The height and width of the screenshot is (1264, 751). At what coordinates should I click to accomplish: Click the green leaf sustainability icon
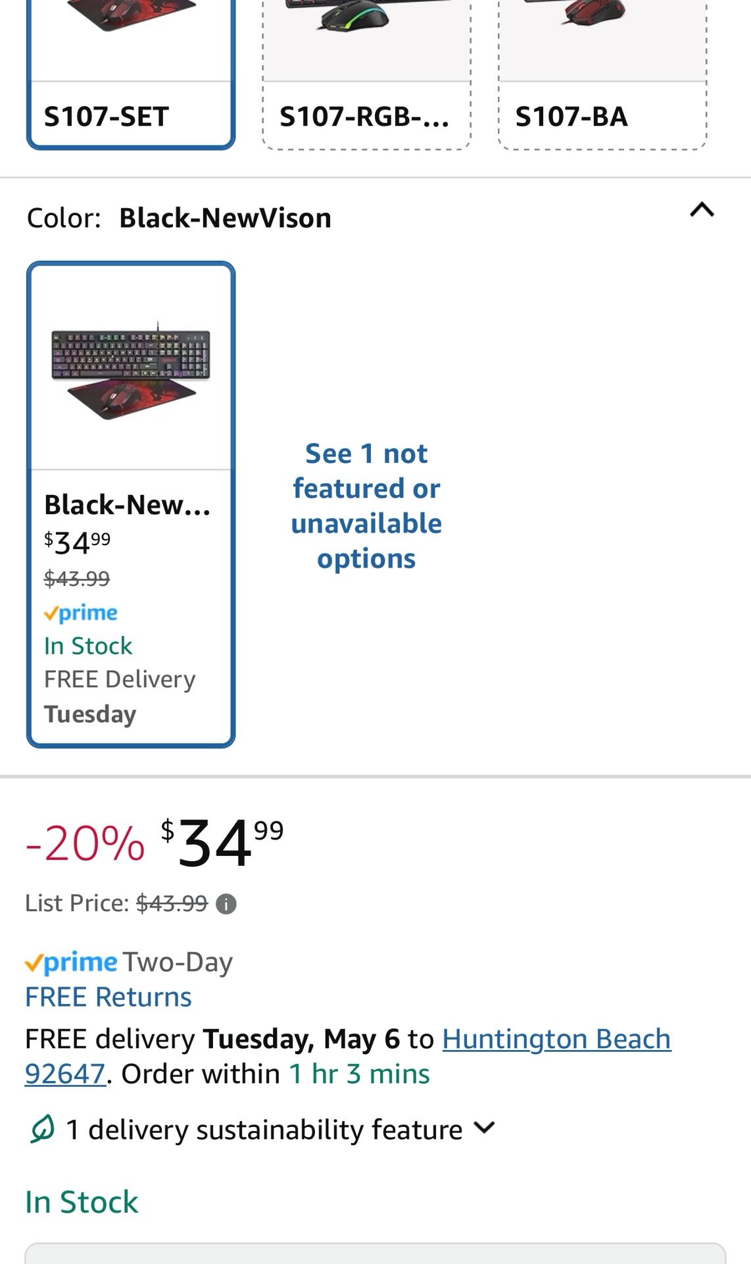41,1129
